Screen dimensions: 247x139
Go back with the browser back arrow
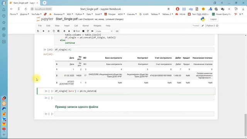click(x=11, y=9)
